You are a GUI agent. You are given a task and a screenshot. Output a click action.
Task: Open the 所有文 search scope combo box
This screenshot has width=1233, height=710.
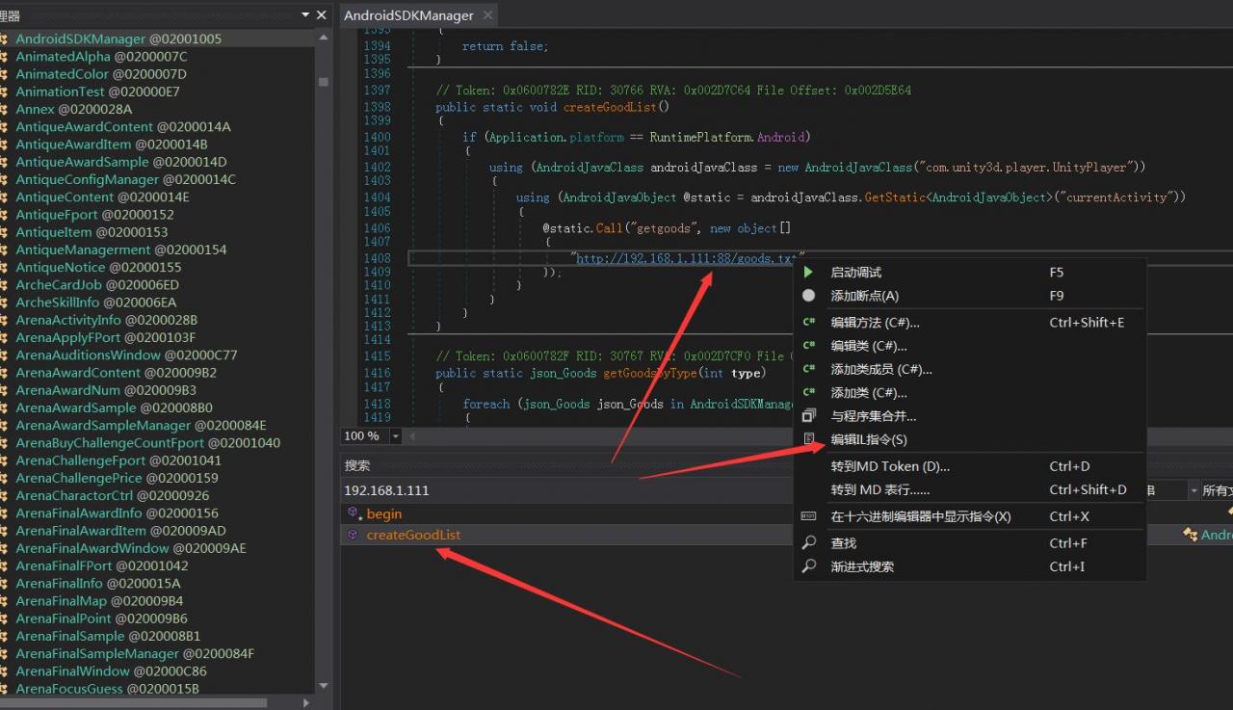(x=1218, y=490)
